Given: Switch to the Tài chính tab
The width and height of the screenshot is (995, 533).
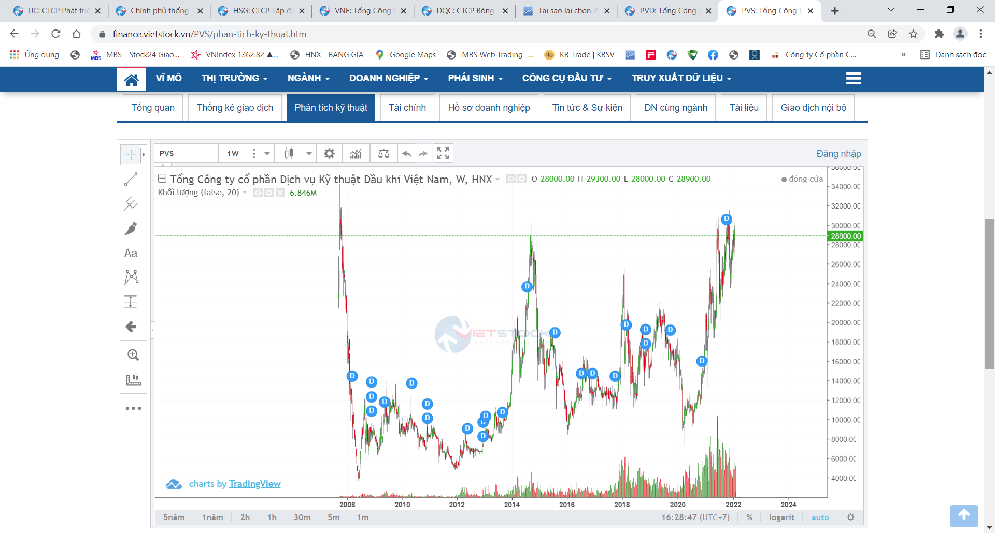Looking at the screenshot, I should (x=407, y=108).
